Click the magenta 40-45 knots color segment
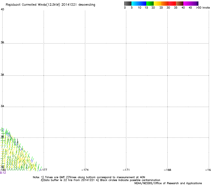Image resolution: width=211 pixels, height=185 pixels. coord(187,3)
